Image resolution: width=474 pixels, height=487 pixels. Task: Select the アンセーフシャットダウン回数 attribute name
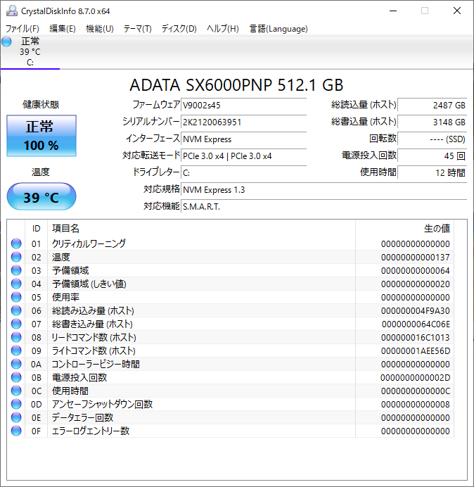pyautogui.click(x=102, y=404)
